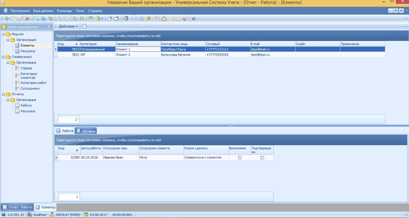
Task: Open settings via wrench and screwdriver icon
Action: [141, 19]
